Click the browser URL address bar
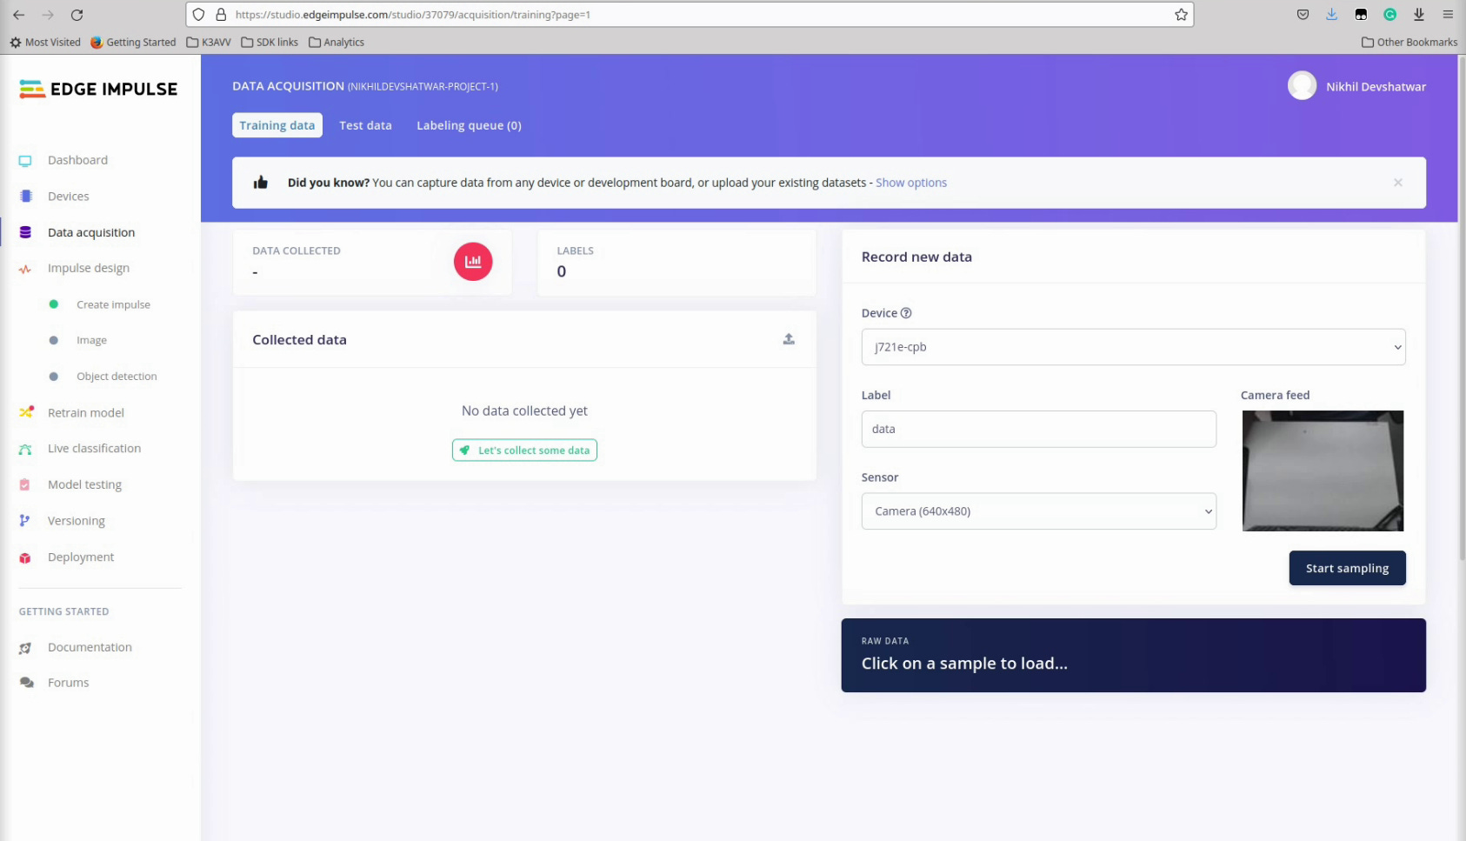Viewport: 1466px width, 841px height. click(690, 15)
